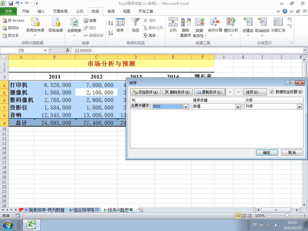Click Refresh All (全部刷新) icon
The width and height of the screenshot is (308, 231).
74,27
